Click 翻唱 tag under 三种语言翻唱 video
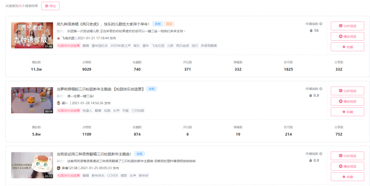 (86, 176)
